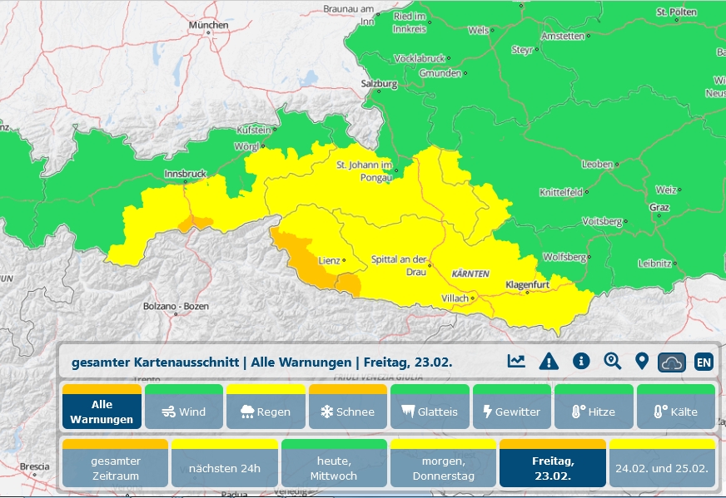Screen dimensions: 726x498
Task: Enable the Alle Warnungen filter
Action: click(102, 410)
